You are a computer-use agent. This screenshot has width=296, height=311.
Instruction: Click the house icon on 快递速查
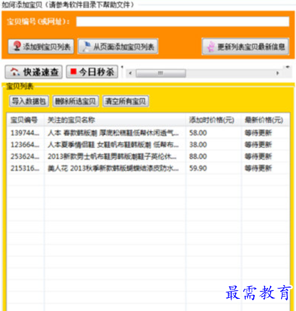tap(15, 72)
